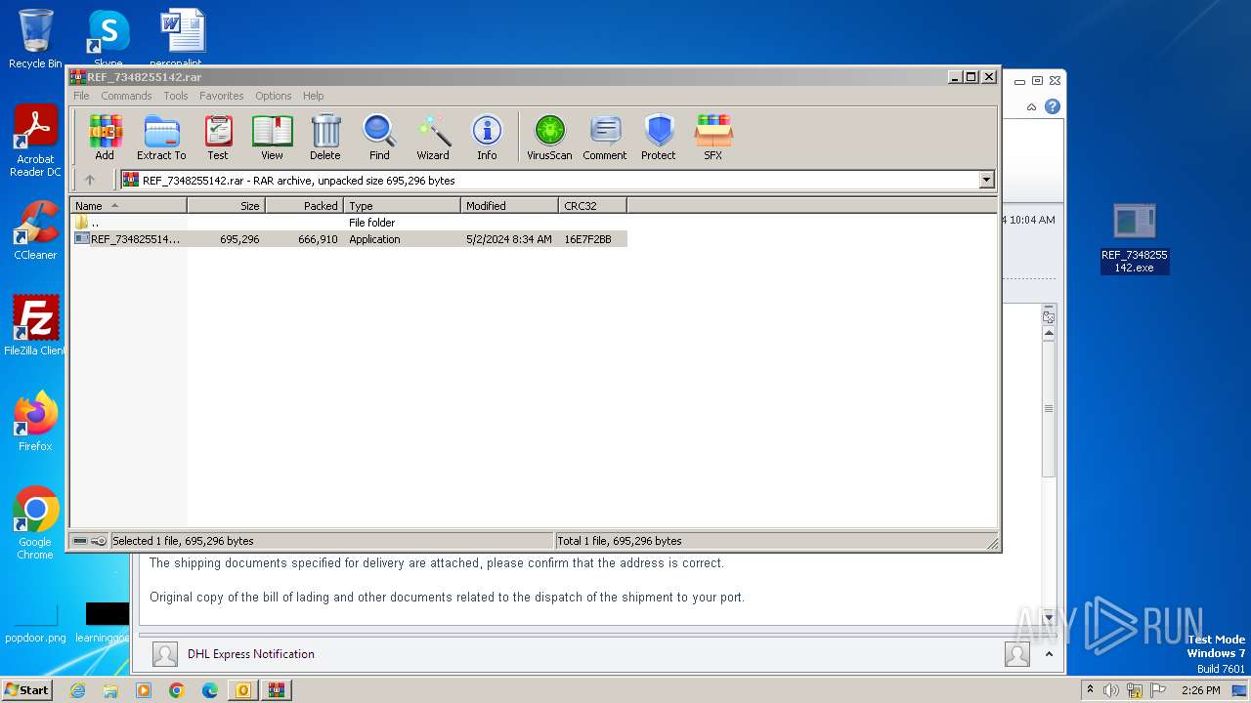This screenshot has height=703, width=1251.
Task: Open FileZilla Client shortcut
Action: coord(35,325)
